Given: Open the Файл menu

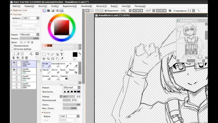Looking at the screenshot, I should [16, 6].
